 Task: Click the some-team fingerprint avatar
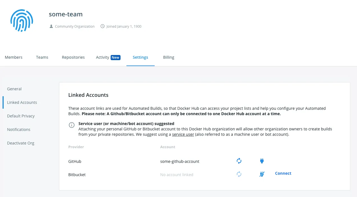pyautogui.click(x=22, y=21)
